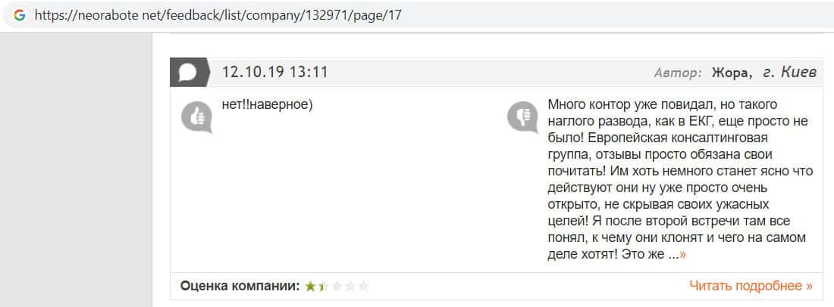Click the thumbs-up positive feedback icon
Screen dimensions: 834x307
point(196,116)
